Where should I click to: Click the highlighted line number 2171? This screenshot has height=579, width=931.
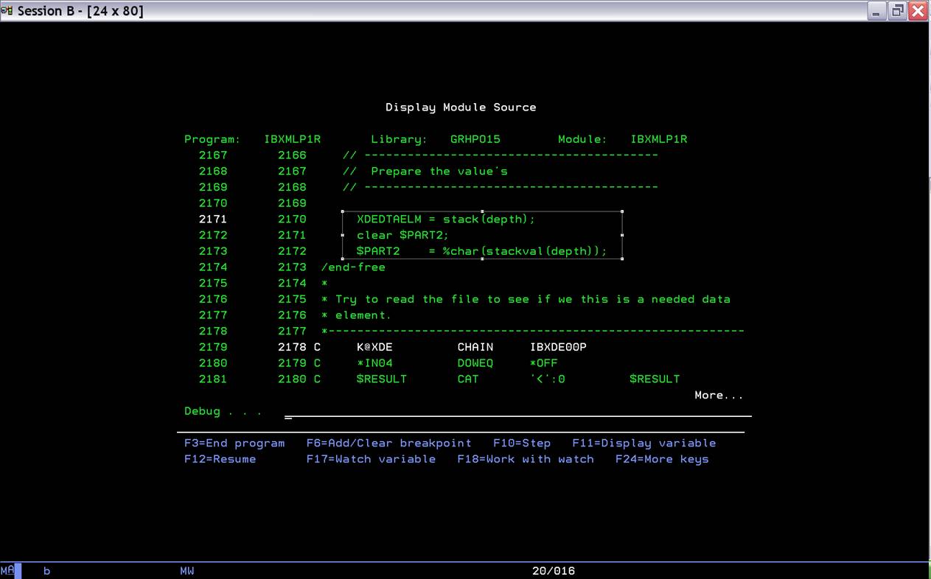point(213,219)
